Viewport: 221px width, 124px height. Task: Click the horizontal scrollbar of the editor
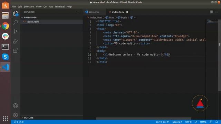tap(144, 118)
